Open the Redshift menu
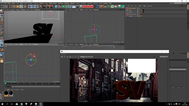The height and width of the screenshot is (106, 189). [96, 3]
